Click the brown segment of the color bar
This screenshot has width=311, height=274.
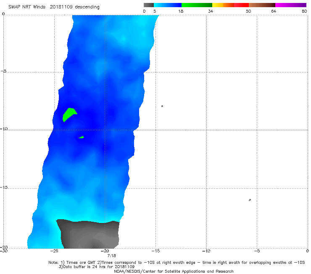coord(262,5)
